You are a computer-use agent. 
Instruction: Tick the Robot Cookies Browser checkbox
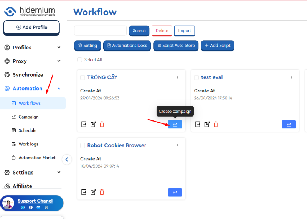pos(83,146)
